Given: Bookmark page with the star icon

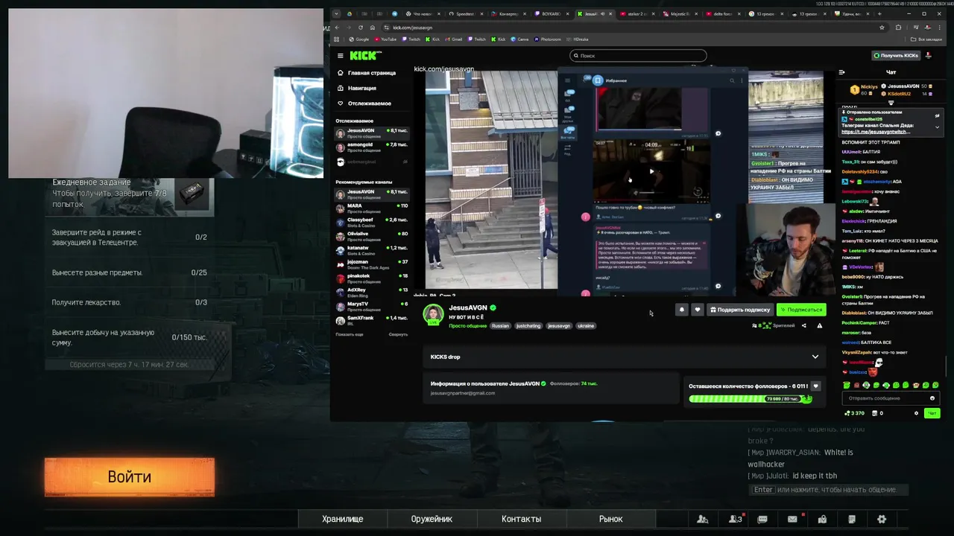Looking at the screenshot, I should click(x=882, y=28).
